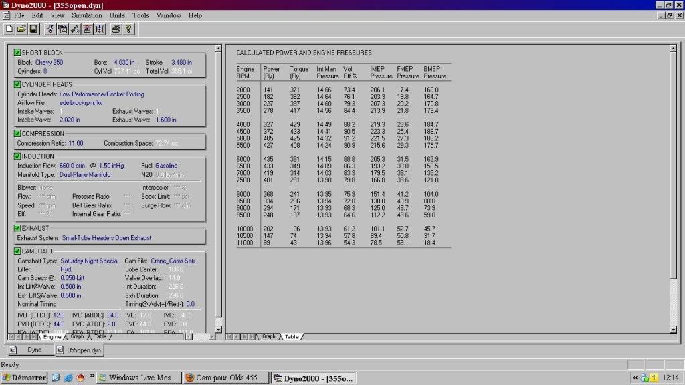Open the Simulation menu
685x385 pixels.
[x=86, y=15]
